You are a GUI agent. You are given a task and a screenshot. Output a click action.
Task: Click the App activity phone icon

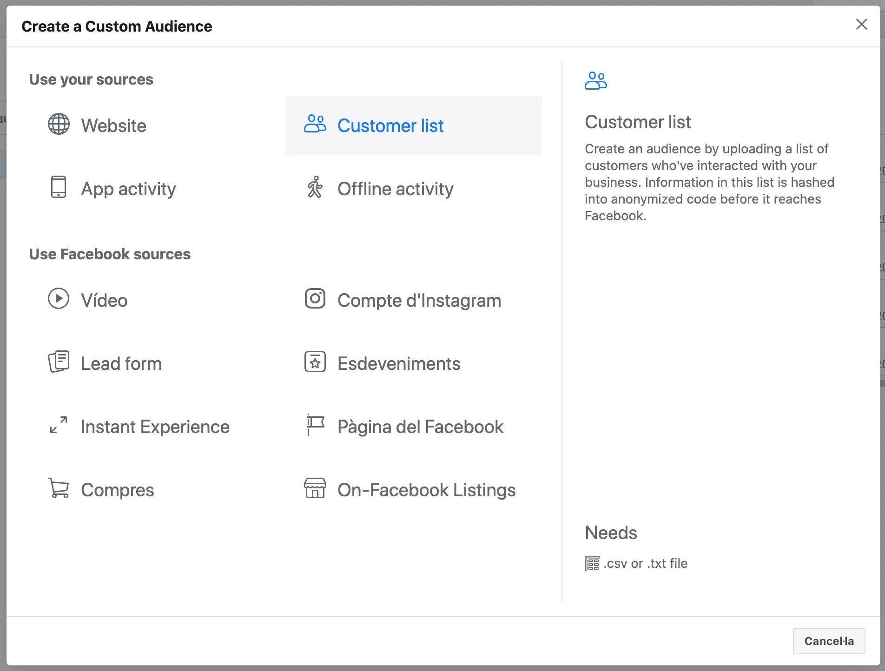point(59,188)
